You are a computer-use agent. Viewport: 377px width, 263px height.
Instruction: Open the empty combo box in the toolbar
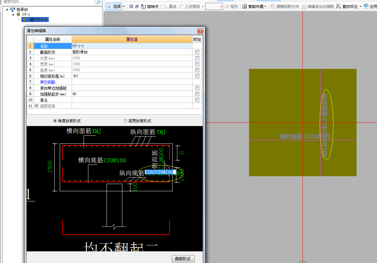click(214, 7)
